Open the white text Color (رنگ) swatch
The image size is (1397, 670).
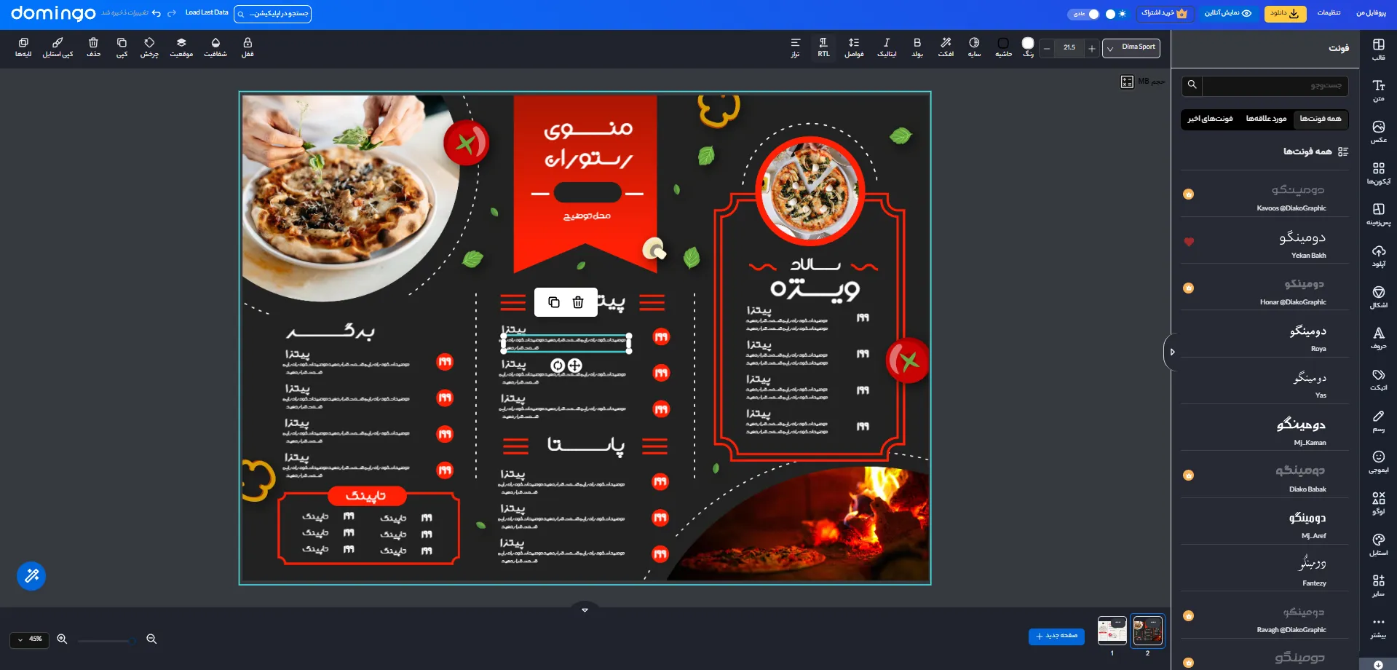pos(1028,43)
